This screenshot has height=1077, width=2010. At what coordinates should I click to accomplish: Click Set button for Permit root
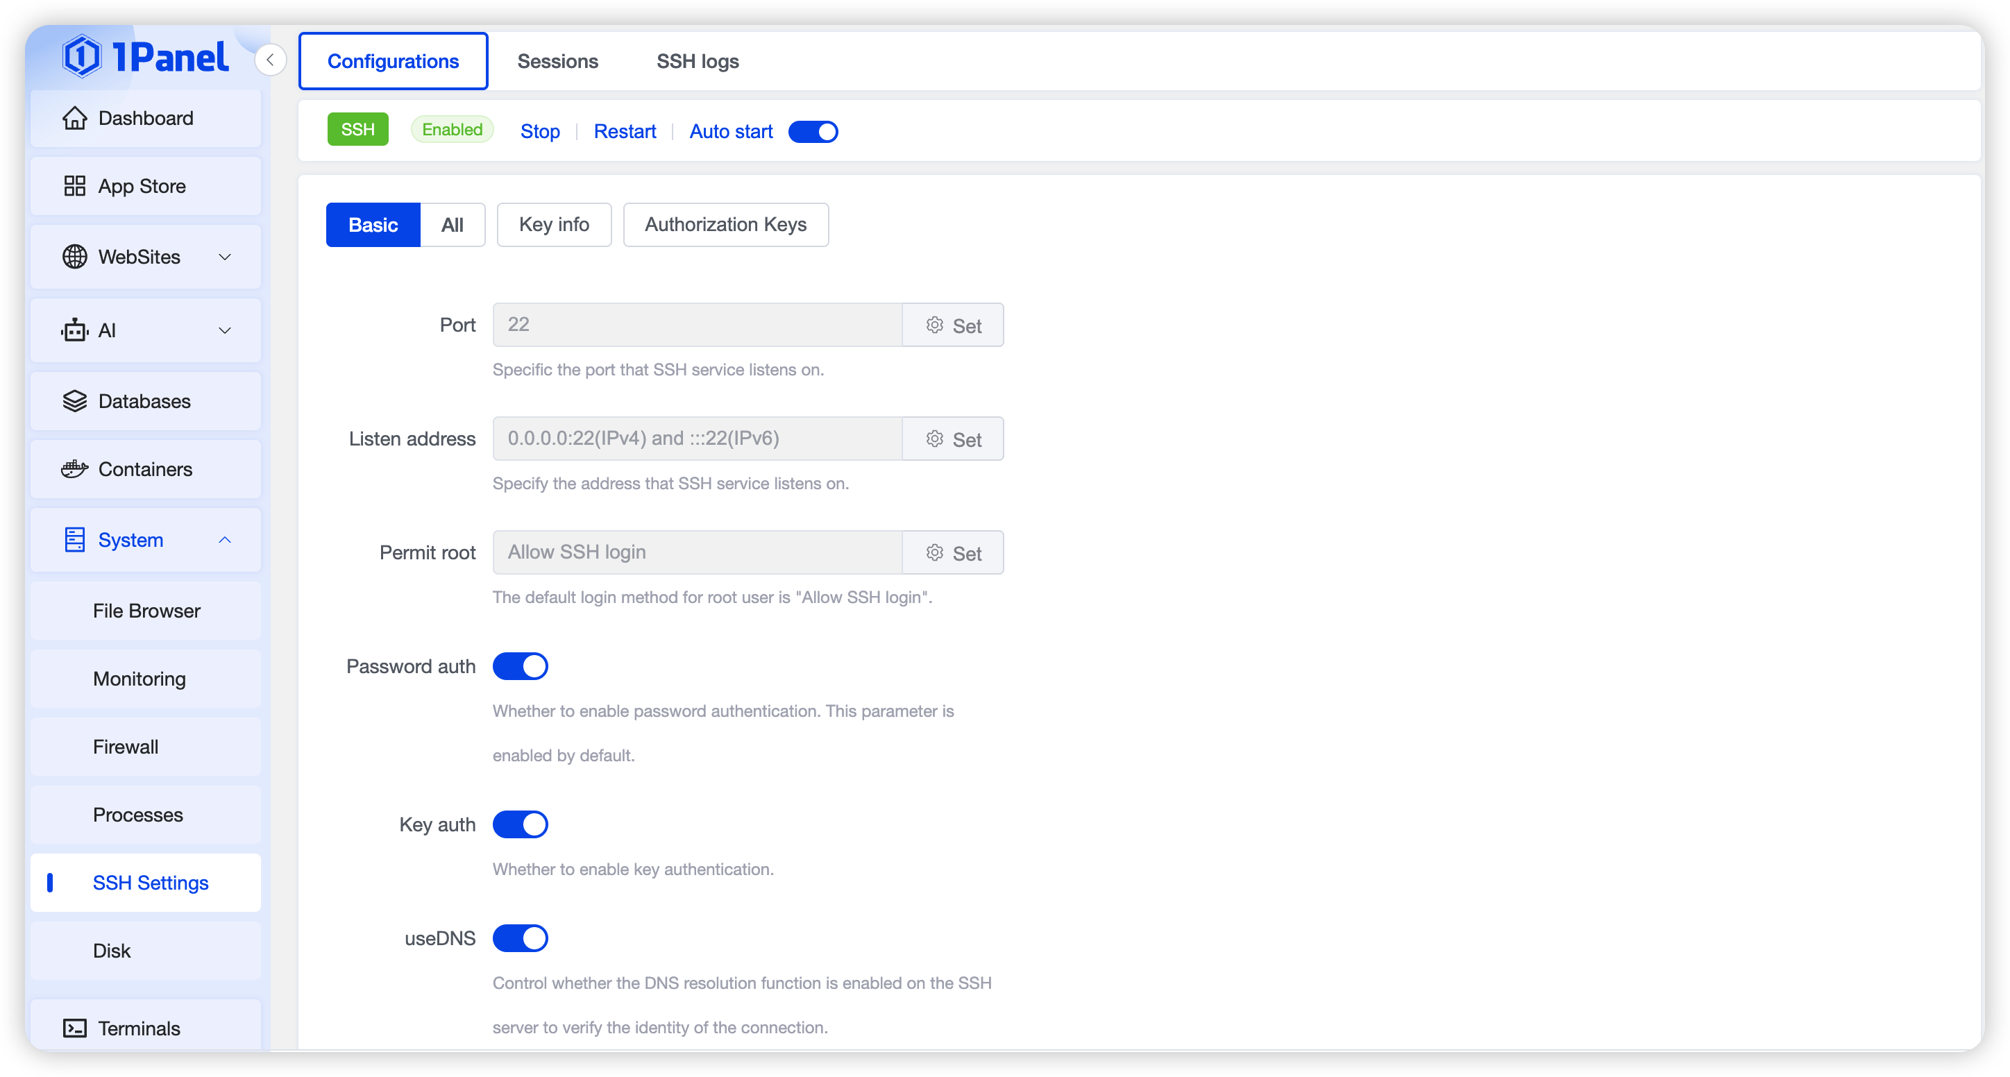(953, 554)
